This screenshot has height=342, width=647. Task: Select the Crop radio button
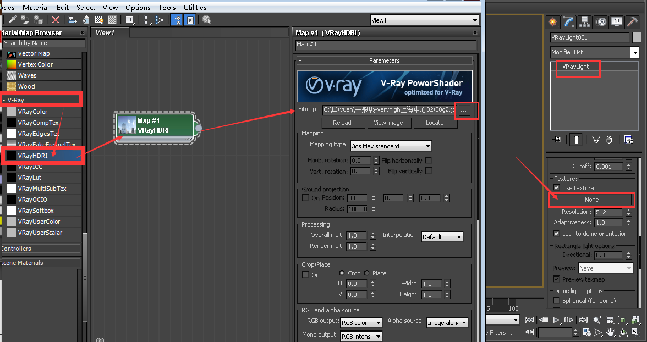(x=342, y=273)
